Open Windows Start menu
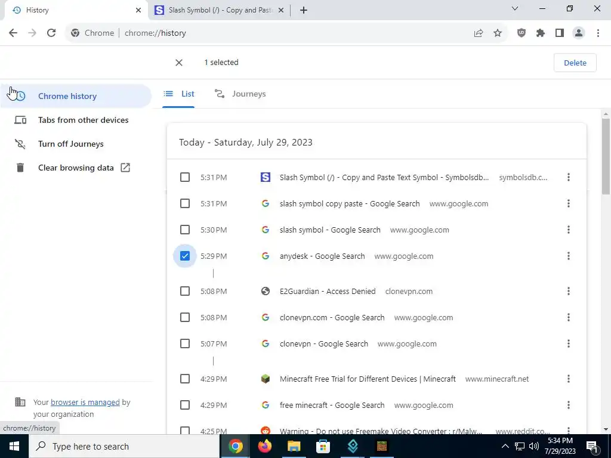The height and width of the screenshot is (458, 611). tap(14, 446)
